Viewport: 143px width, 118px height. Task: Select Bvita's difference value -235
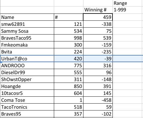pyautogui.click(x=98, y=52)
